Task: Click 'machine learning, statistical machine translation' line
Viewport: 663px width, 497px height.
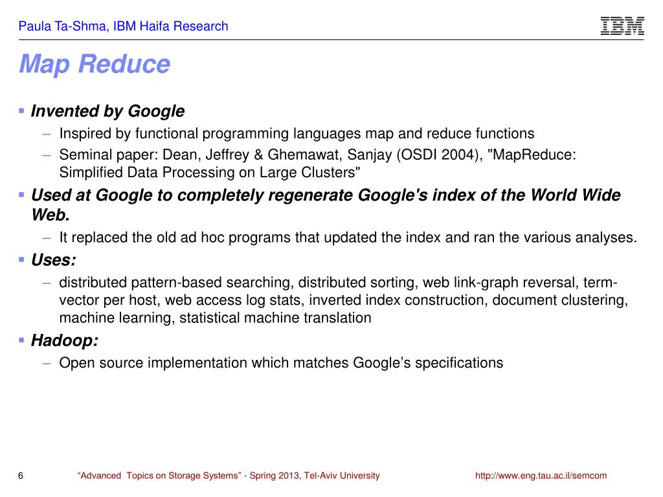Action: 215,318
